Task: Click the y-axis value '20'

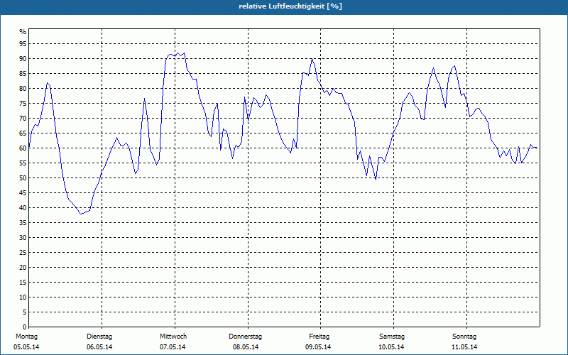Action: pyautogui.click(x=23, y=268)
